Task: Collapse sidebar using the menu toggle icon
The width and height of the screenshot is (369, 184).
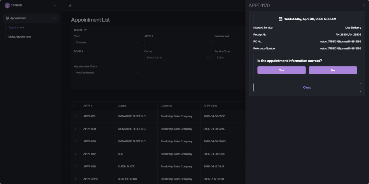Action: [55, 6]
